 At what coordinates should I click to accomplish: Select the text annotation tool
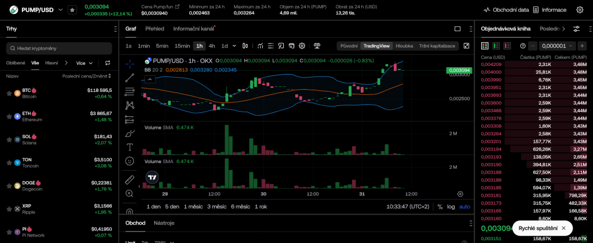point(130,147)
